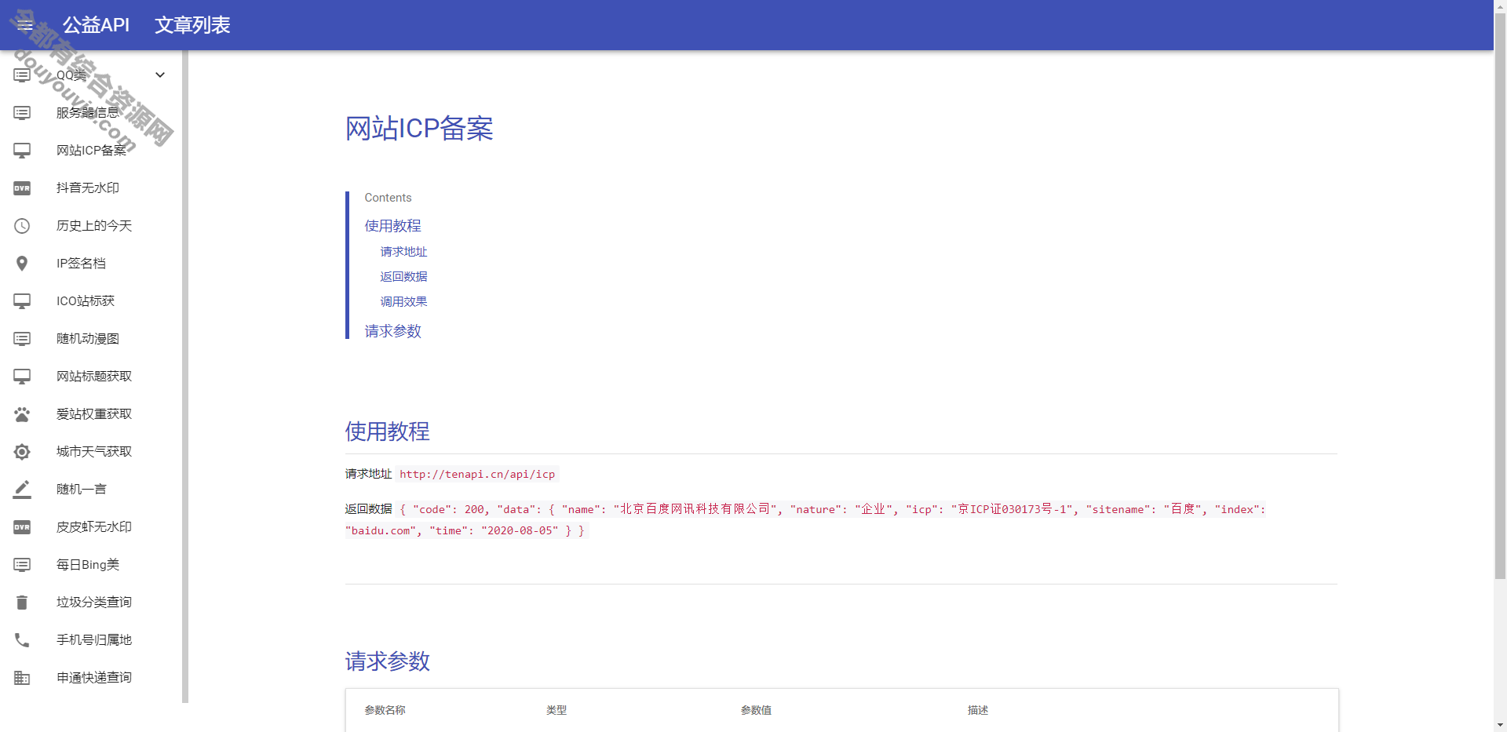Open the 服务器信息 menu item
The height and width of the screenshot is (732, 1507).
pyautogui.click(x=88, y=113)
